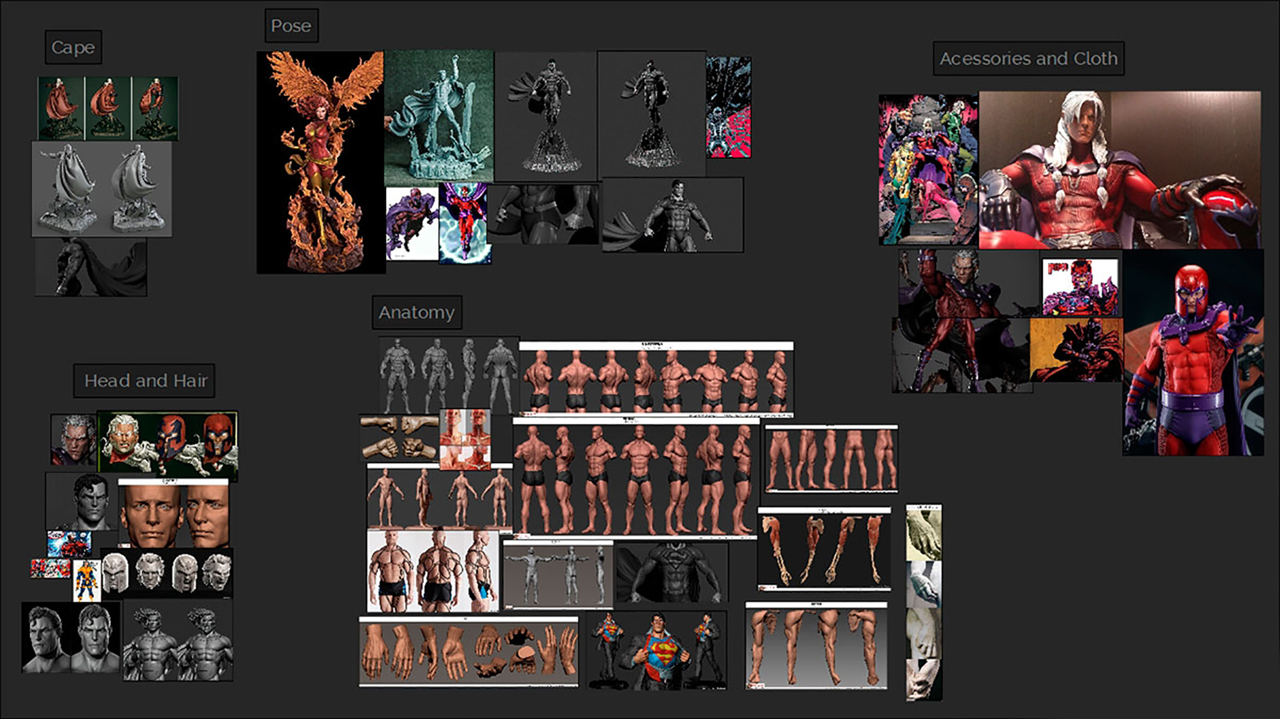Select the Acessories and Cloth label

(x=1028, y=58)
